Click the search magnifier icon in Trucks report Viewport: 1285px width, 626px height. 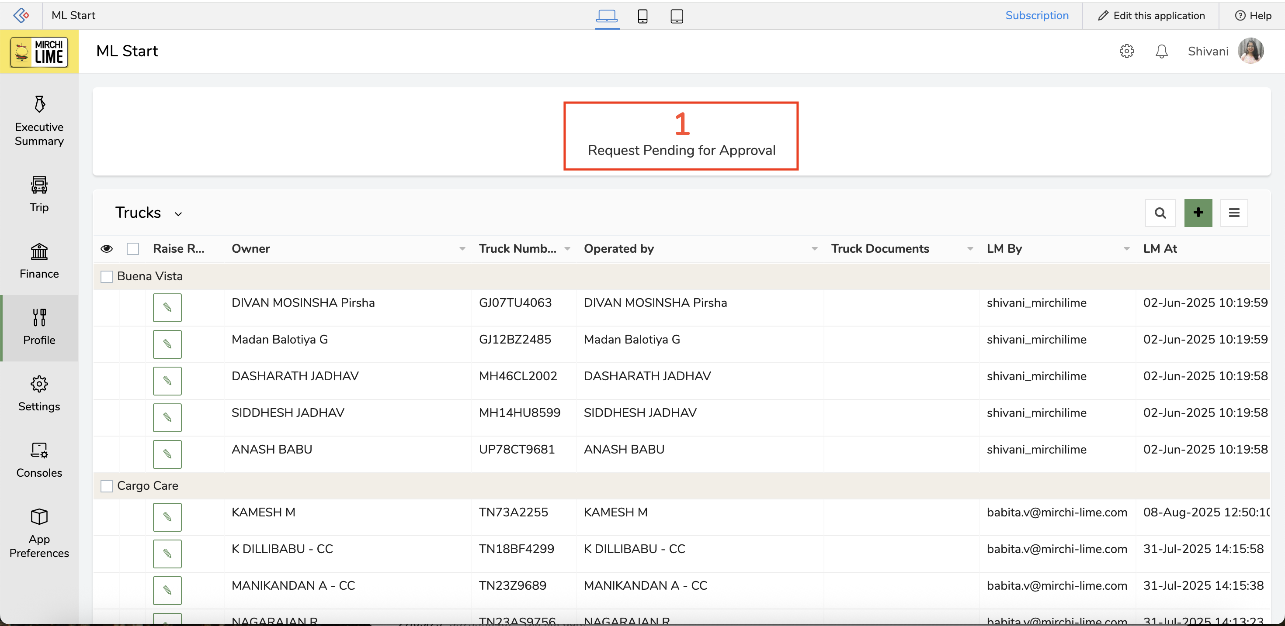1160,213
